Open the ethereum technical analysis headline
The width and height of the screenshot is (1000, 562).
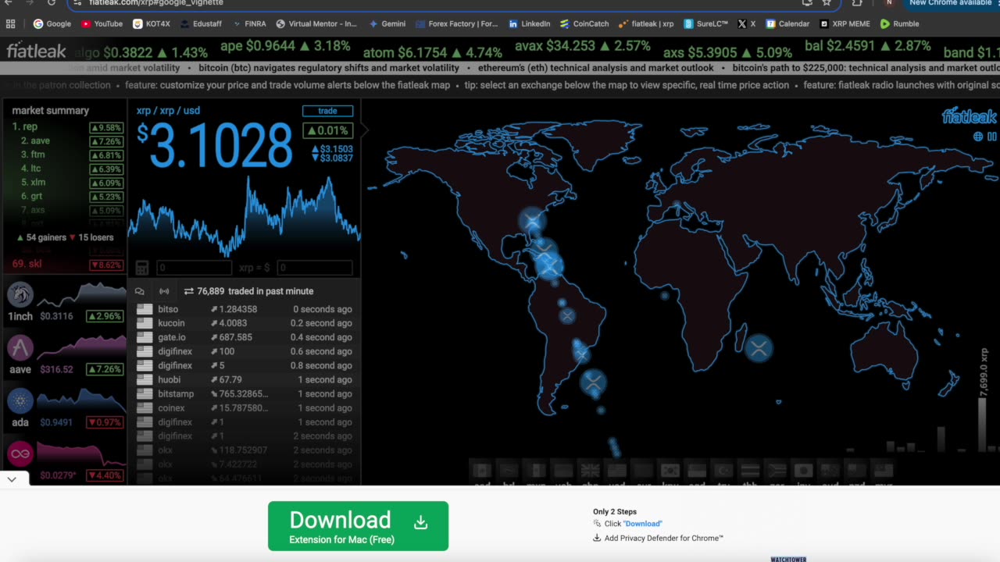pos(596,68)
